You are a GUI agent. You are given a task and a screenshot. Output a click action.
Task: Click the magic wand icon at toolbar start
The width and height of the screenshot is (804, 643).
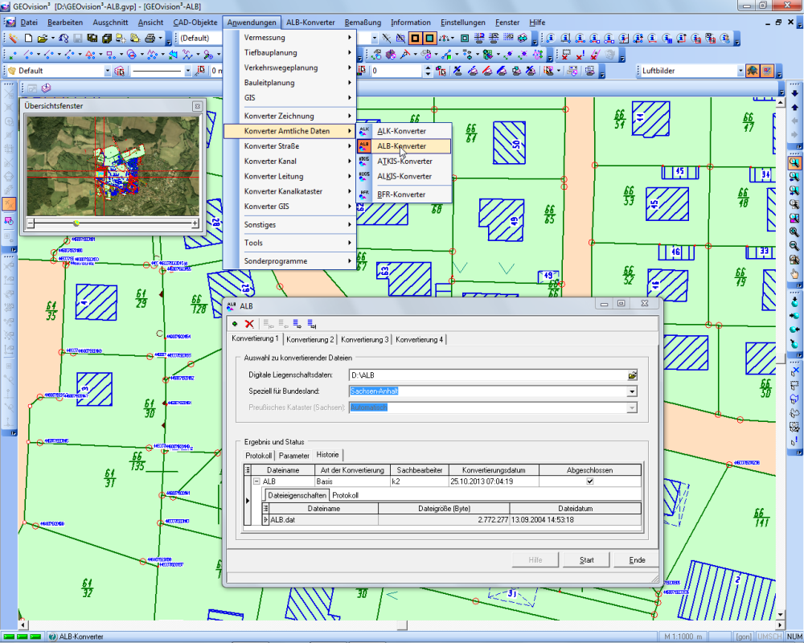14,38
